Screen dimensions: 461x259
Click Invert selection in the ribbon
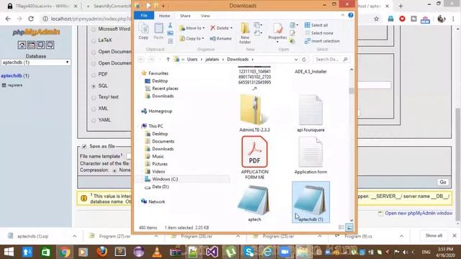(322, 41)
